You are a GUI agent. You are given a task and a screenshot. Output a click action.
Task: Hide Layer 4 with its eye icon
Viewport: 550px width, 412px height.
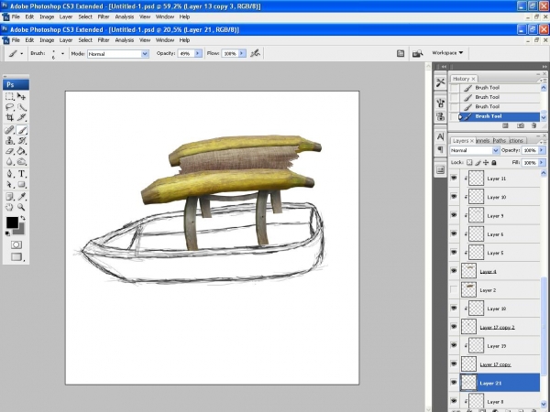(454, 271)
